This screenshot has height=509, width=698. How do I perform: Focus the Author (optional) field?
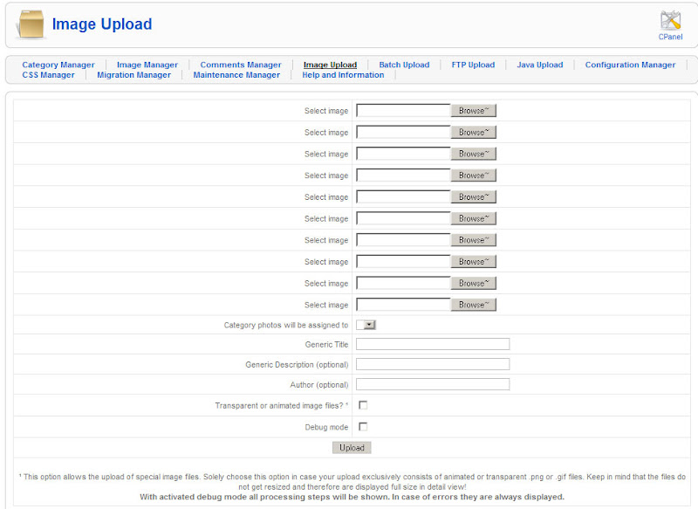point(433,384)
